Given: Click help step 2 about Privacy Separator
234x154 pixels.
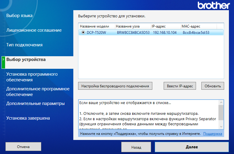Looking at the screenshot, I should coord(148,124).
